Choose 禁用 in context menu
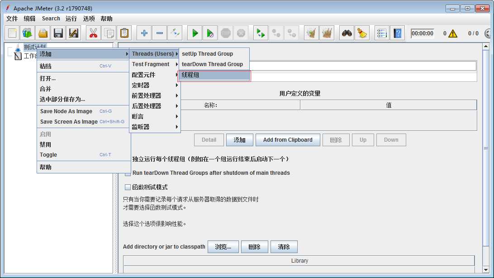The width and height of the screenshot is (494, 278). pos(84,145)
